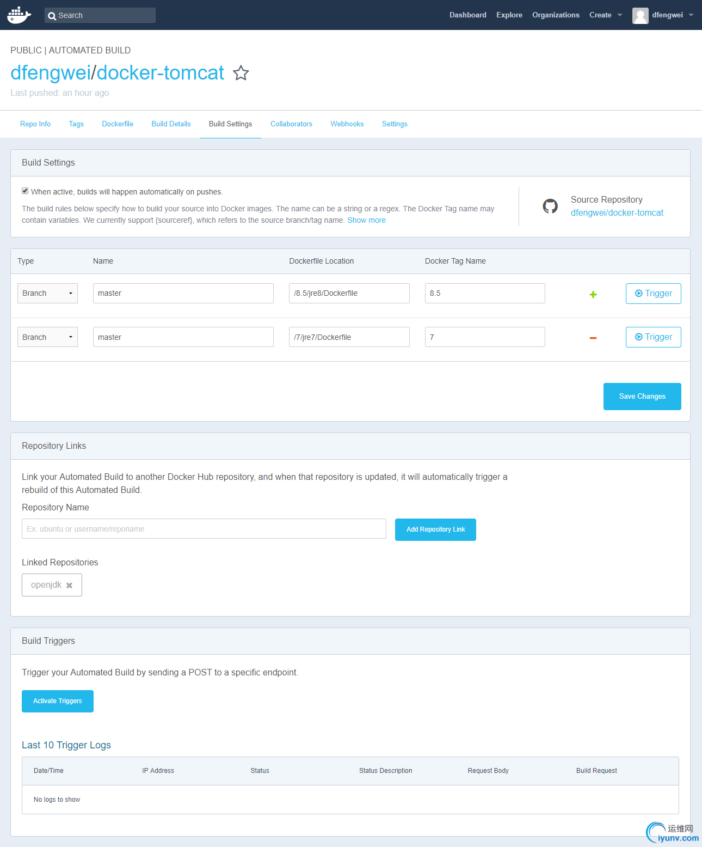Open Type dropdown for tag 7 row
The image size is (702, 847).
[47, 337]
